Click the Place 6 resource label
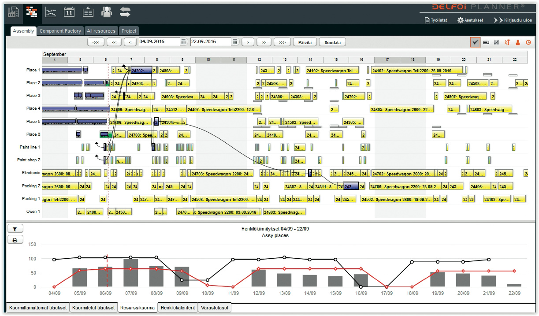The height and width of the screenshot is (316, 539). point(33,134)
